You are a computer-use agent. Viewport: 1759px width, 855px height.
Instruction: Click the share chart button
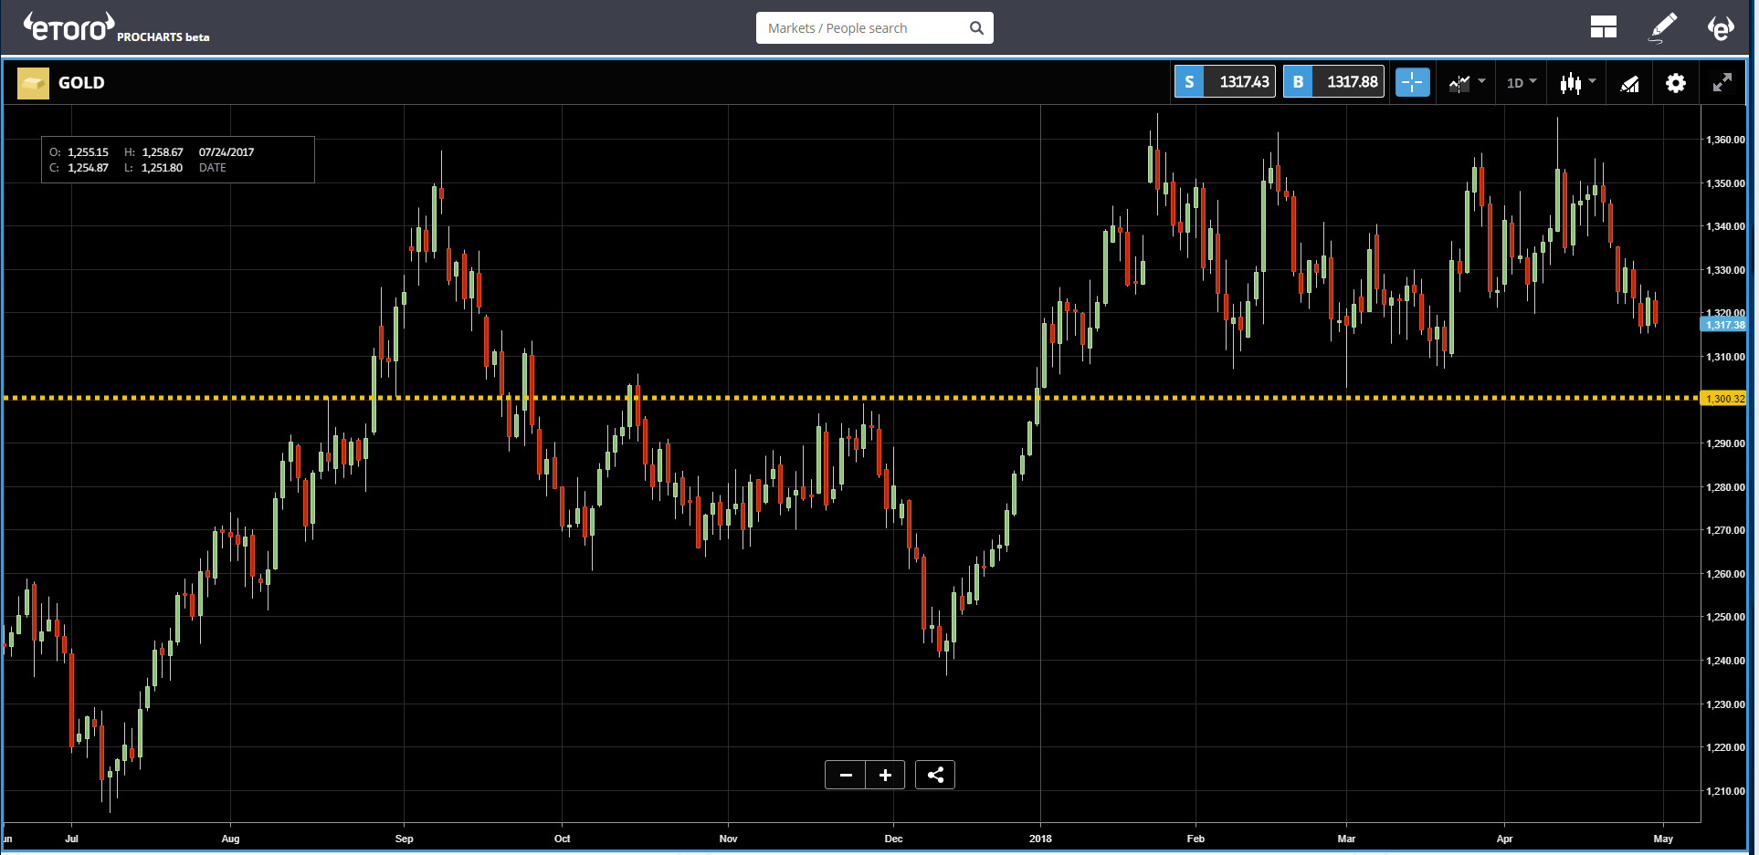coord(934,774)
